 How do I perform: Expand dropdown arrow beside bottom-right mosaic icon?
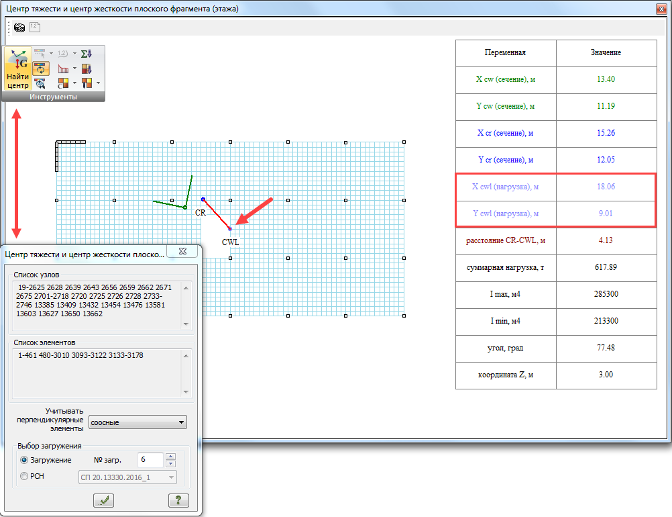tap(99, 83)
